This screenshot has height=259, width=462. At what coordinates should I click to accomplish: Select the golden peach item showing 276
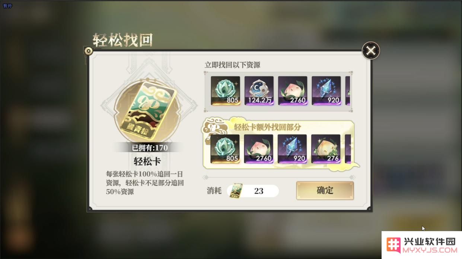point(326,149)
